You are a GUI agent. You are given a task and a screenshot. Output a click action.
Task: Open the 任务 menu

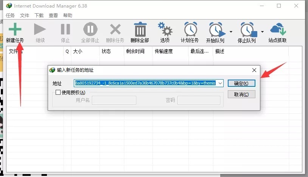point(10,15)
